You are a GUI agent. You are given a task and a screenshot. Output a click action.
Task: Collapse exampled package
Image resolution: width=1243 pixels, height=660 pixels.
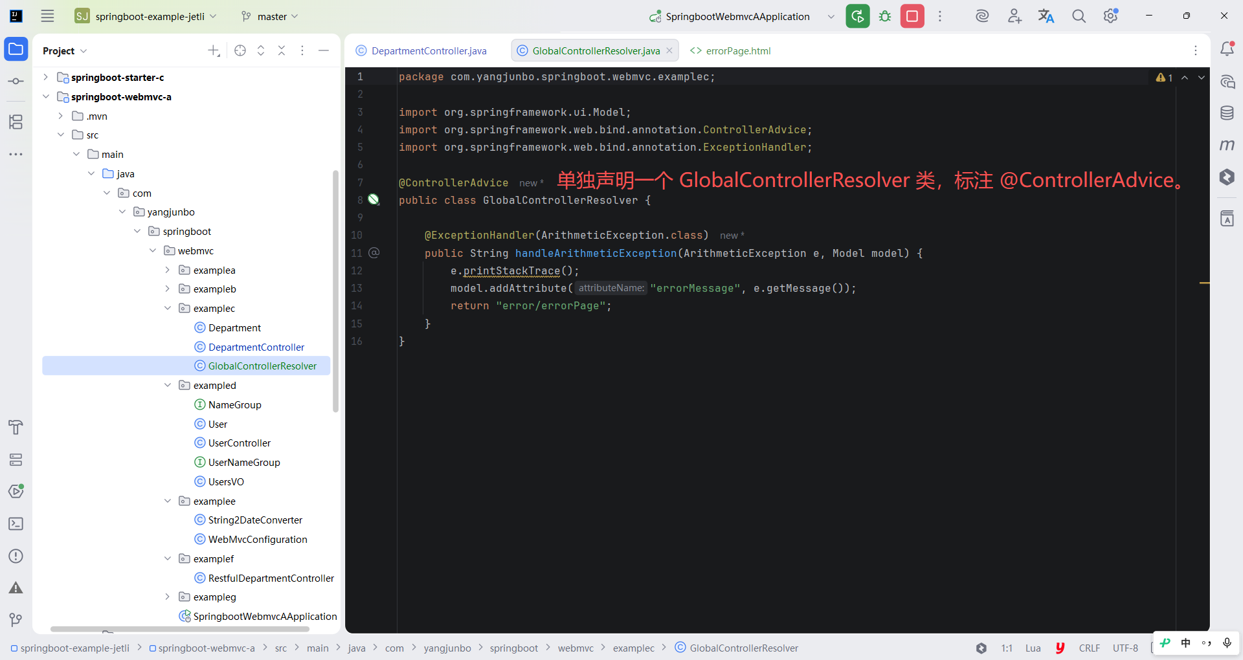click(167, 385)
